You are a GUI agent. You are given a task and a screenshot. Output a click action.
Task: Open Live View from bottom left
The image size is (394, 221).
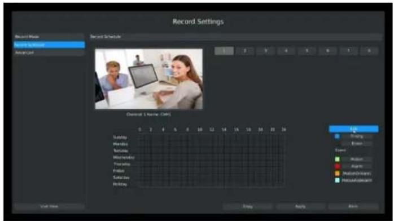point(49,206)
